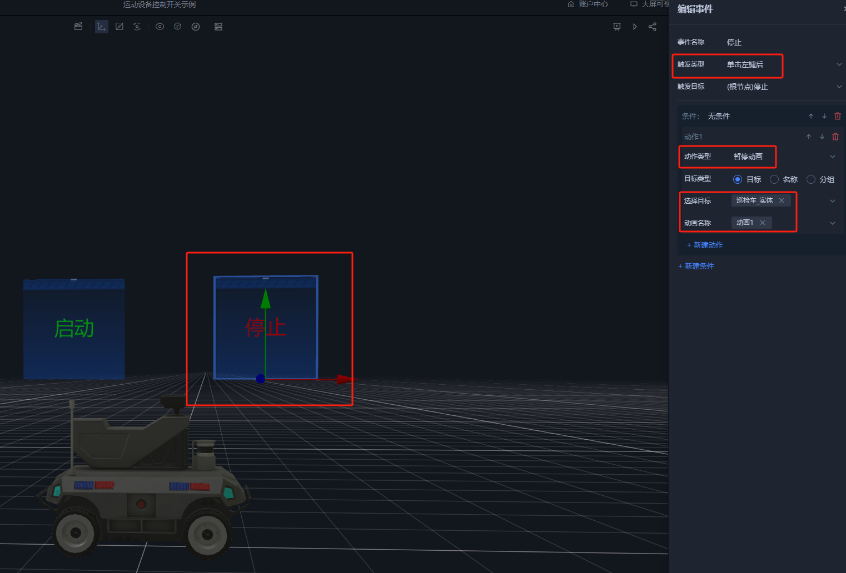Viewport: 846px width, 573px height.
Task: Select the 目标 radio option
Action: pyautogui.click(x=738, y=179)
